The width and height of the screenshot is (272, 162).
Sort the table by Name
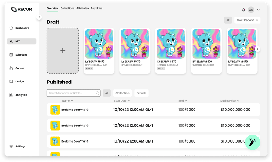tap(68, 101)
